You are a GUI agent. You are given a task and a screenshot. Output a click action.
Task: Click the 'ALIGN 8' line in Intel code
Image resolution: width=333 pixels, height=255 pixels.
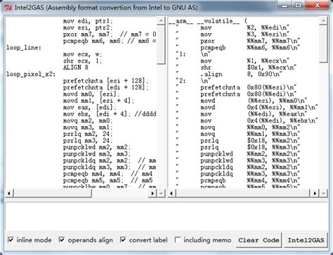(76, 68)
